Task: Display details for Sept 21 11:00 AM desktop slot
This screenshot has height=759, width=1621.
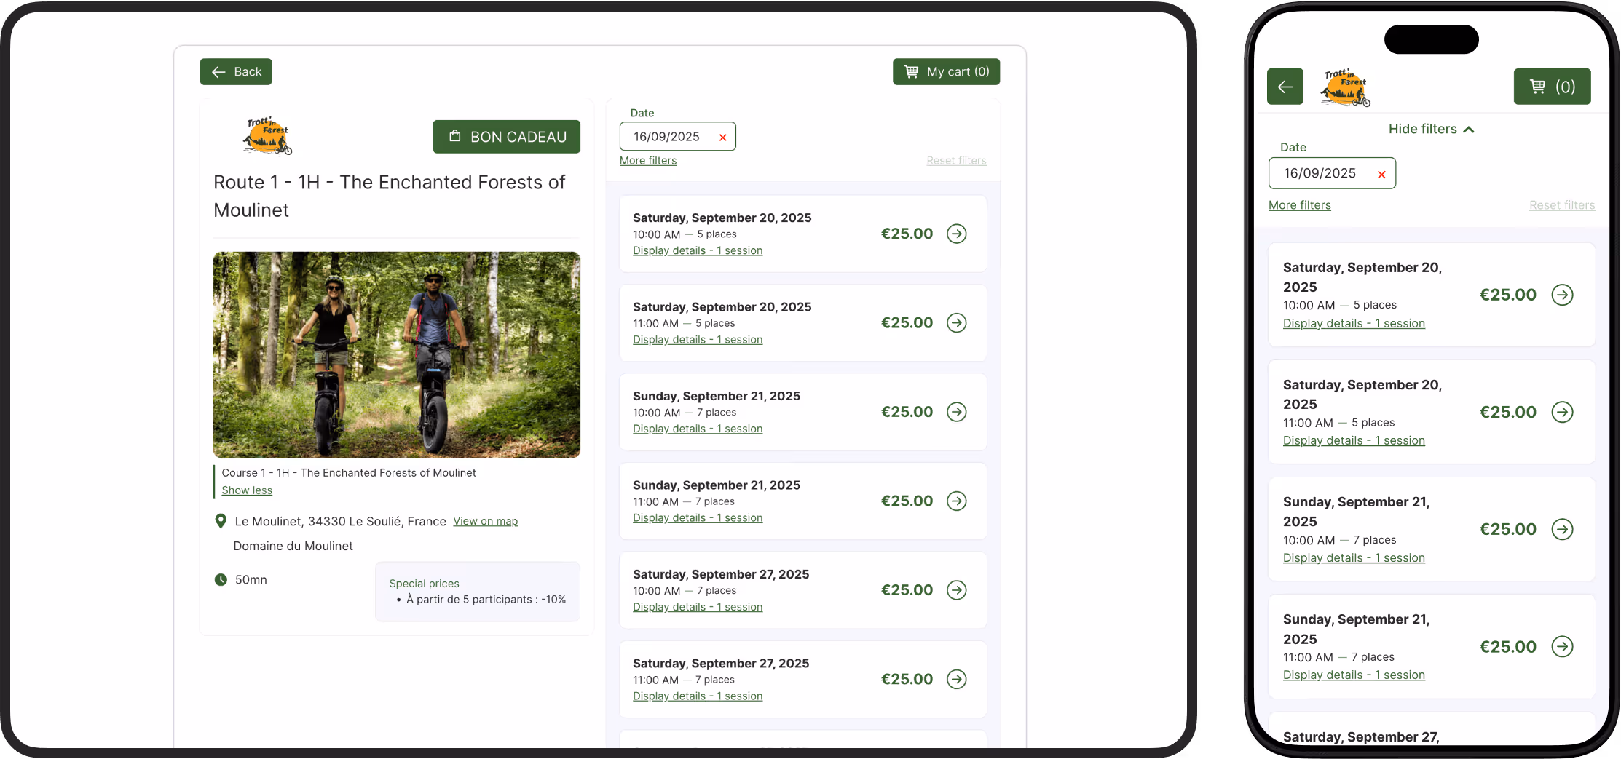Action: click(698, 518)
